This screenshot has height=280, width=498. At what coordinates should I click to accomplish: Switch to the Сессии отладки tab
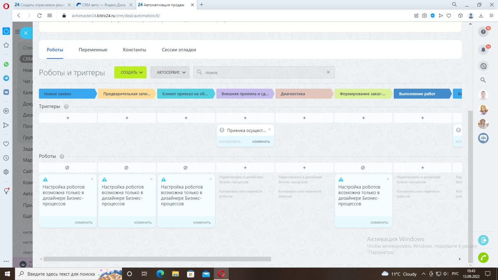[x=179, y=50]
